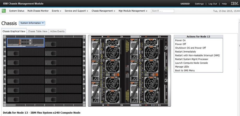Switch to the Chassis Table View tab
The image size is (240, 116).
(x=38, y=31)
